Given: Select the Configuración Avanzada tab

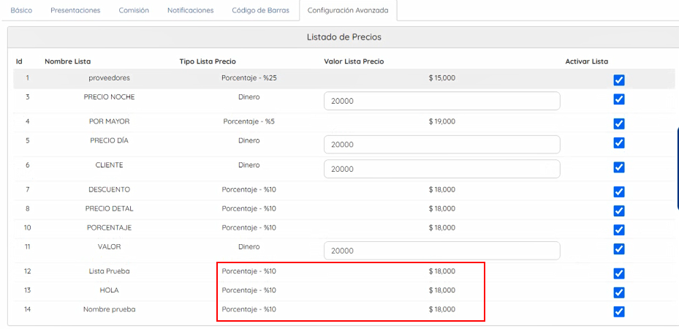Looking at the screenshot, I should 348,10.
